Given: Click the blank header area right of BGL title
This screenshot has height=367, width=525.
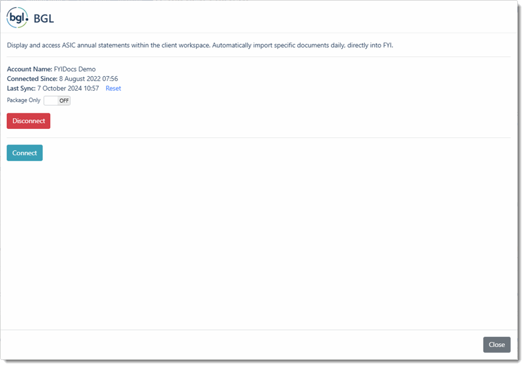Looking at the screenshot, I should pos(288,19).
